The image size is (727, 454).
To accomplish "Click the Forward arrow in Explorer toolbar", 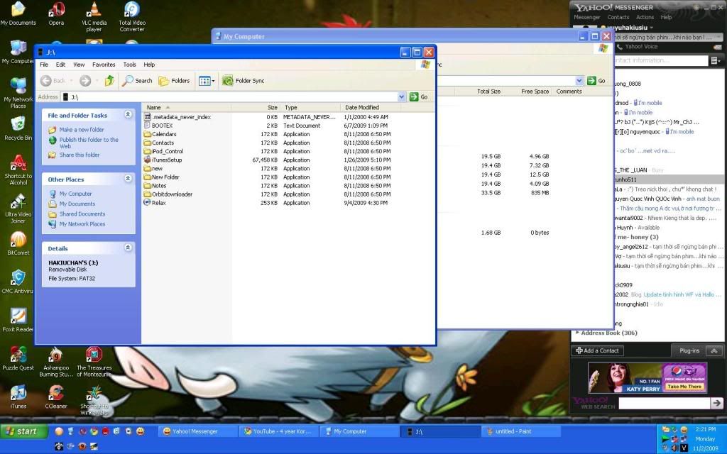I will tap(85, 81).
